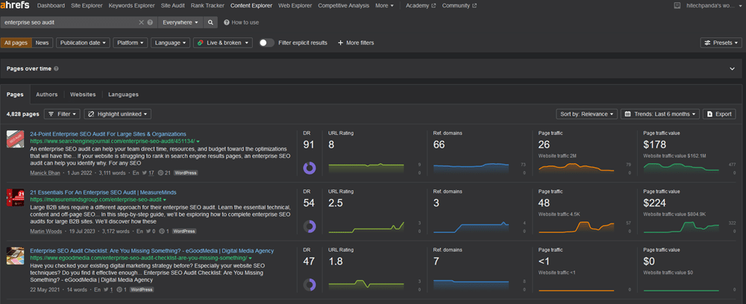This screenshot has height=304, width=746.
Task: Open the Sort by: Relevance dropdown
Action: click(x=587, y=114)
